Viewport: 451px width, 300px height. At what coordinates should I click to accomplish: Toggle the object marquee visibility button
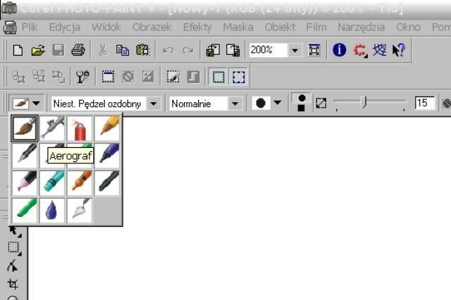[219, 77]
